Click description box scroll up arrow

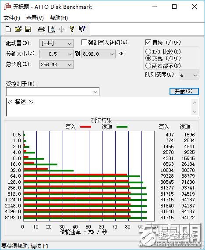pos(194,103)
